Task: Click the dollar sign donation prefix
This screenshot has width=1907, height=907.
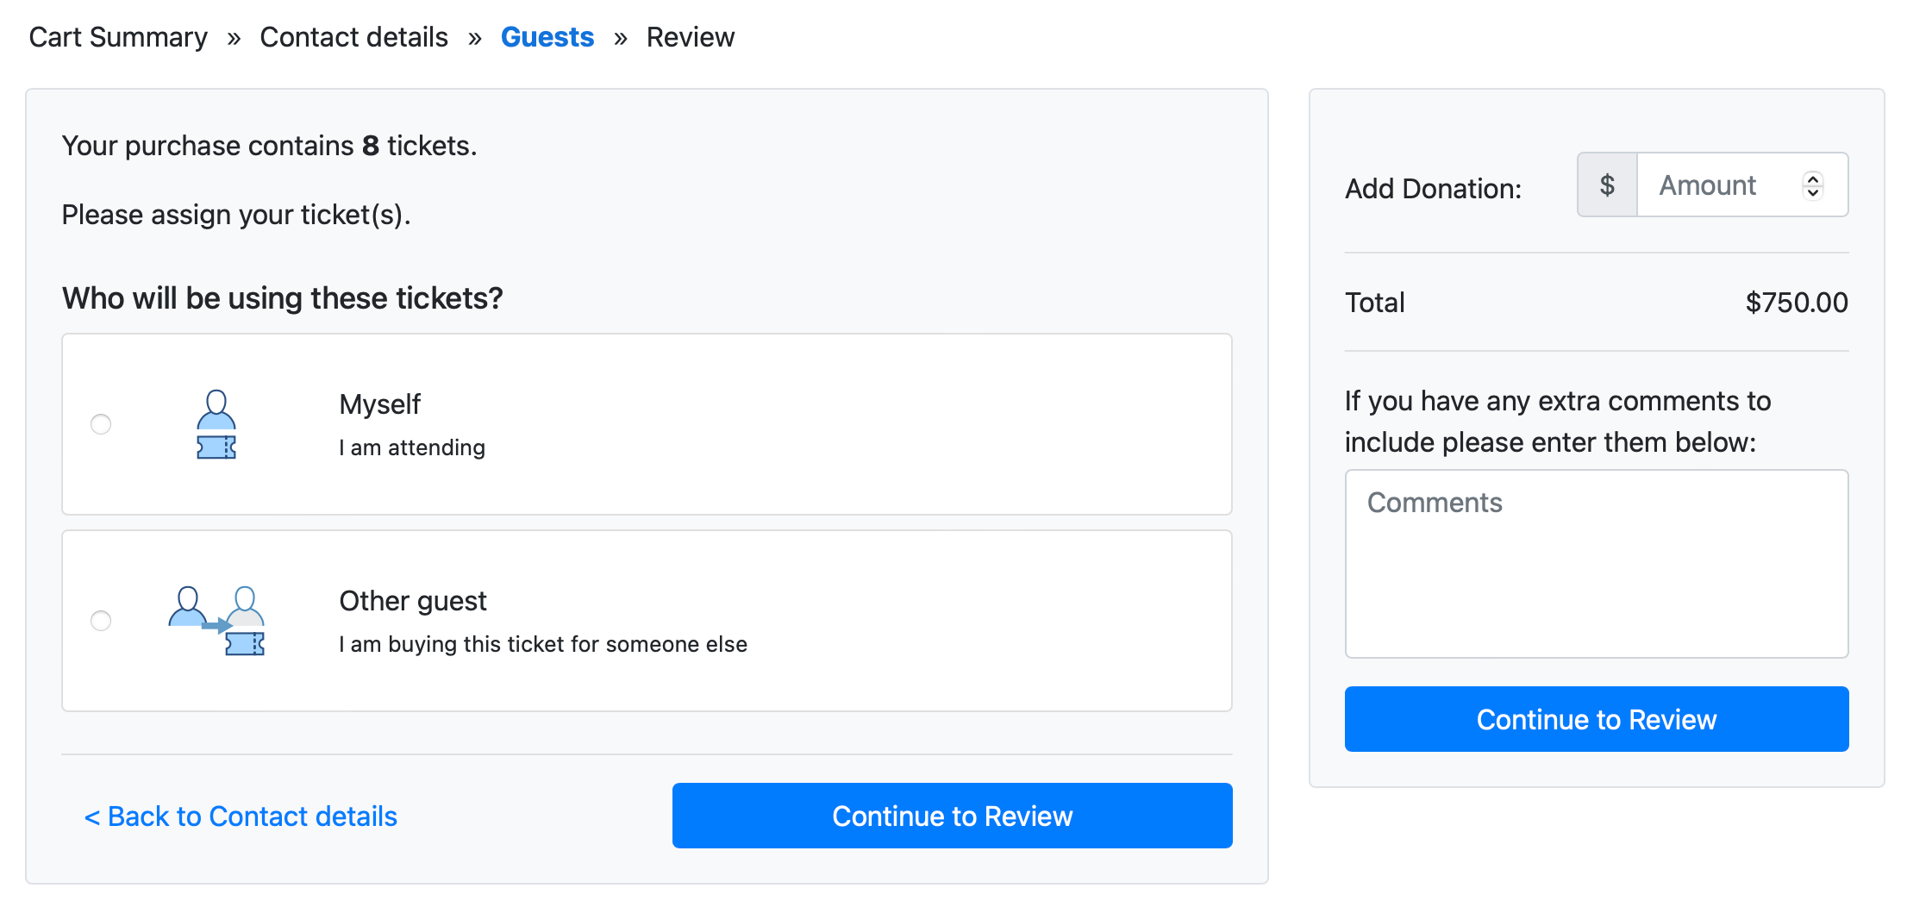Action: (x=1607, y=185)
